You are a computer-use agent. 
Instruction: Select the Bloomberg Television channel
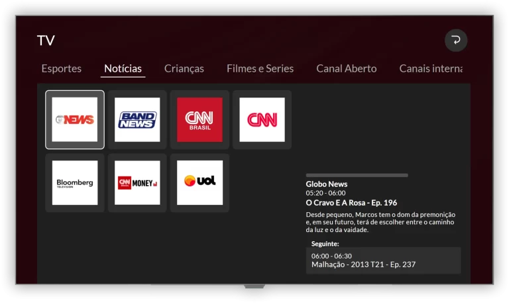[x=75, y=183]
